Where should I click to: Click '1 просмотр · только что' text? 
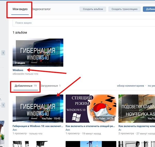[x=27, y=134]
